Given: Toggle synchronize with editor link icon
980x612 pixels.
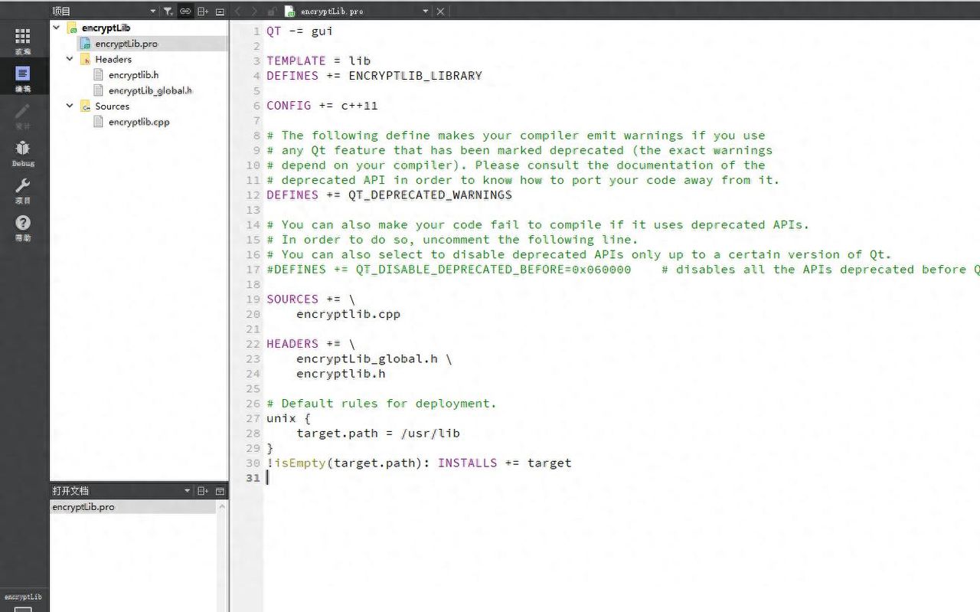Looking at the screenshot, I should click(185, 11).
